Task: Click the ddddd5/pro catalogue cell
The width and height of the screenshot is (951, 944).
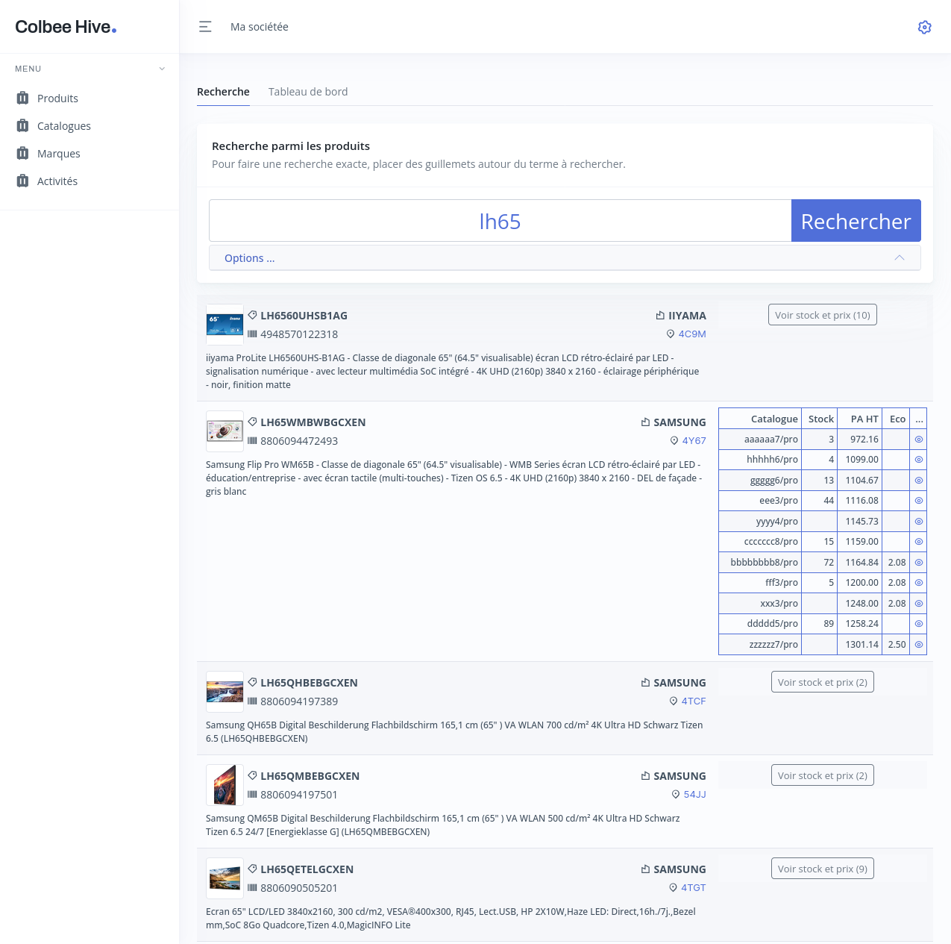Action: click(760, 624)
